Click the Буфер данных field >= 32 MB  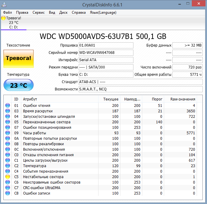tap(188, 45)
